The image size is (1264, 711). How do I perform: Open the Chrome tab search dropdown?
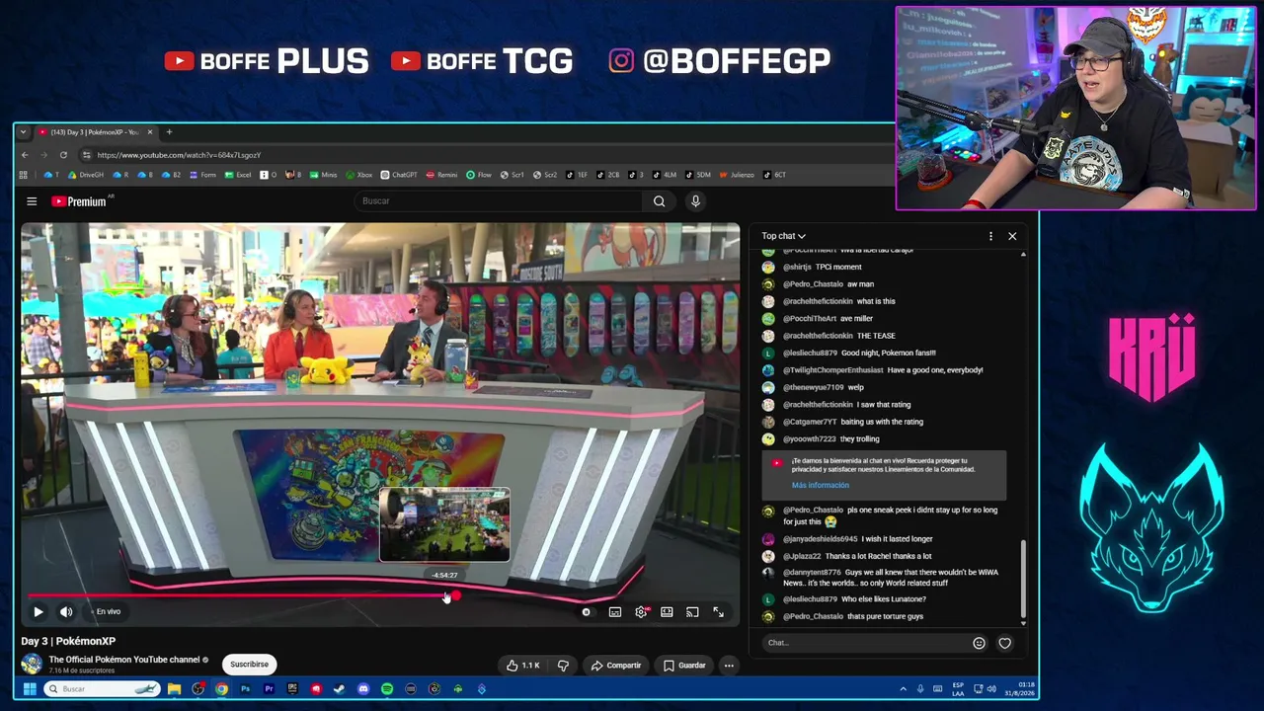point(23,132)
